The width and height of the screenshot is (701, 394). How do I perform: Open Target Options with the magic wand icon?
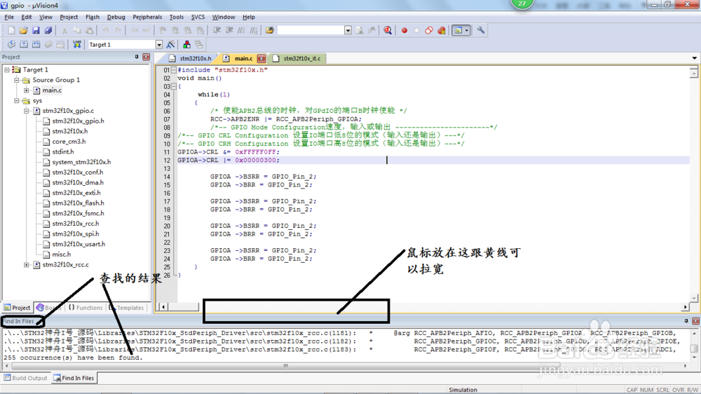click(170, 44)
